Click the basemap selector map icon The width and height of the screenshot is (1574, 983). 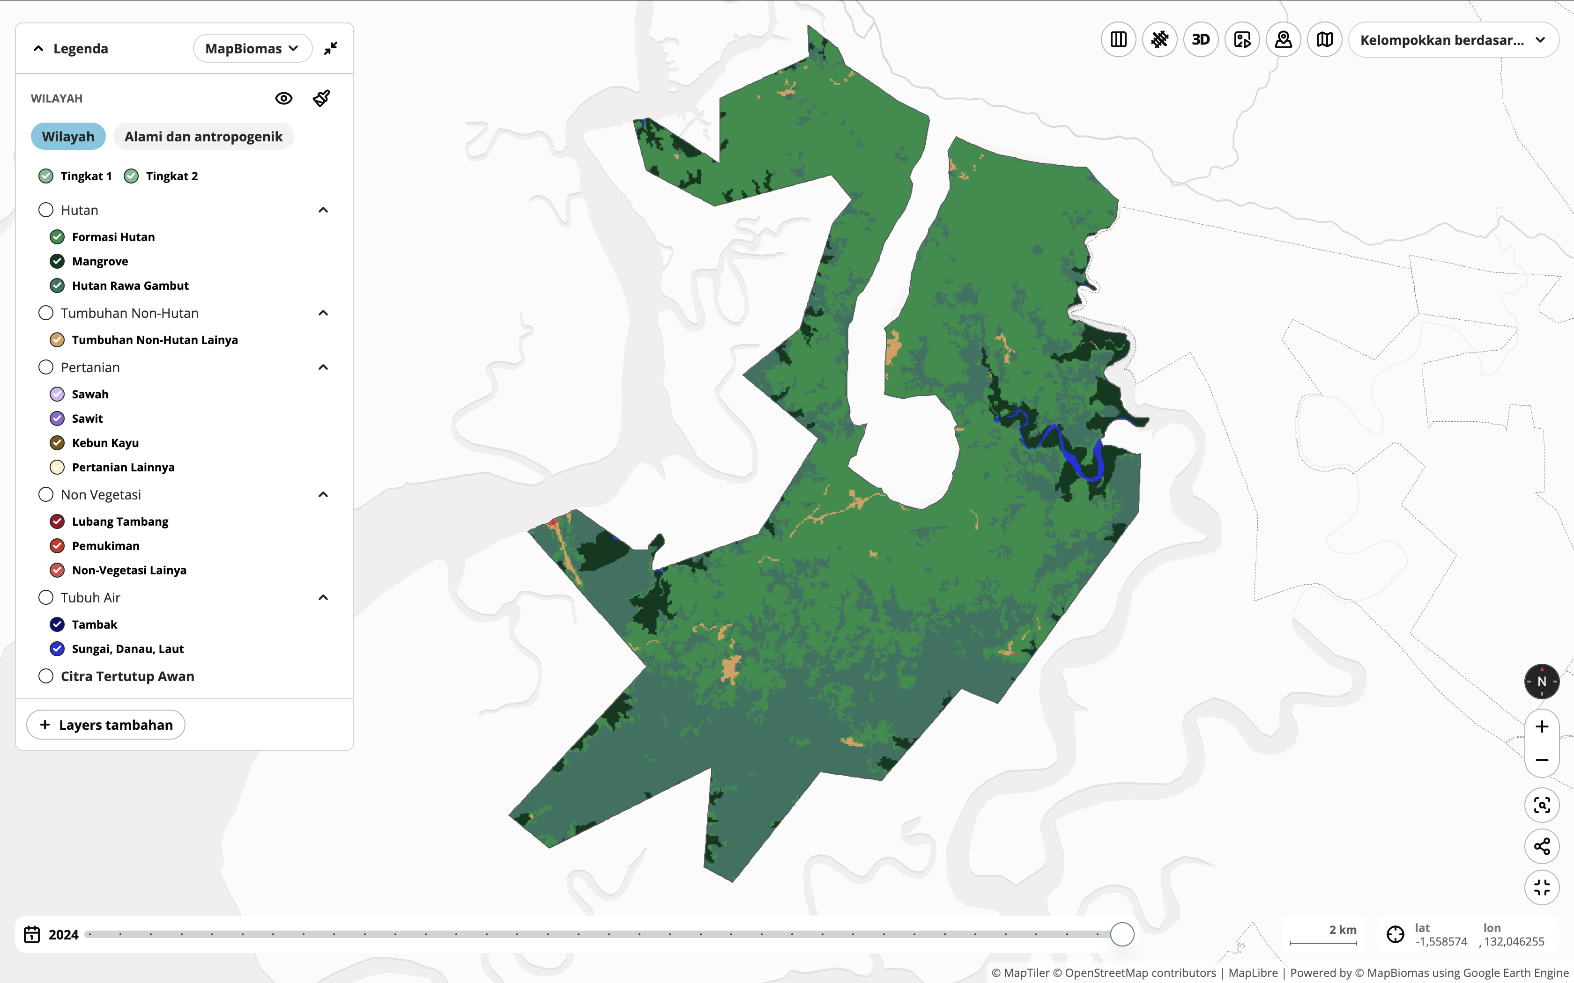click(x=1324, y=40)
